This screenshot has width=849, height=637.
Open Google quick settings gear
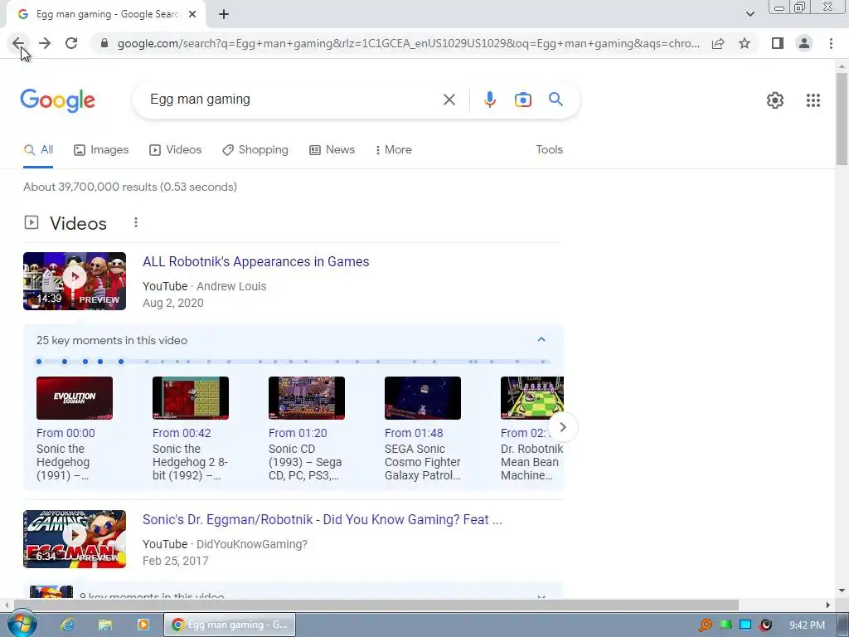775,100
